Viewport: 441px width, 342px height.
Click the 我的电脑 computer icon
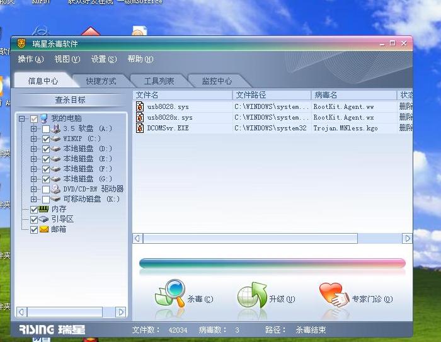tap(44, 118)
